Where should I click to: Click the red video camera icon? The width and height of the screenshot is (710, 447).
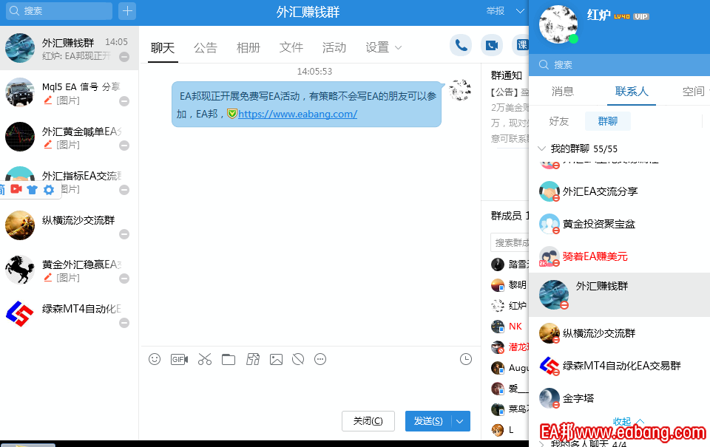click(16, 189)
